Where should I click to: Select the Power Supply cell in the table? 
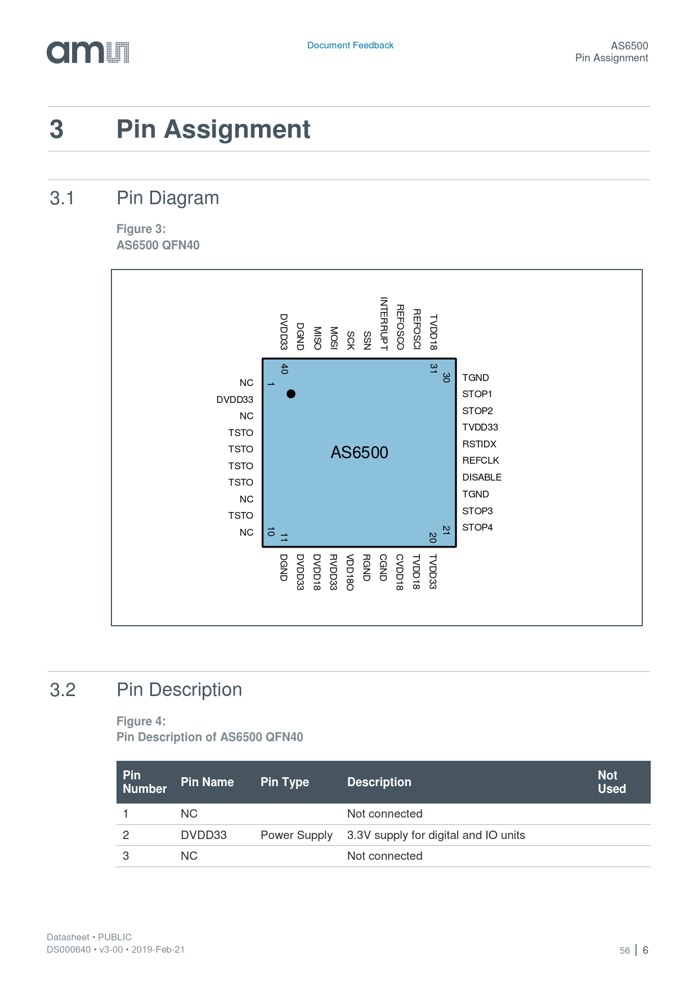pyautogui.click(x=296, y=835)
